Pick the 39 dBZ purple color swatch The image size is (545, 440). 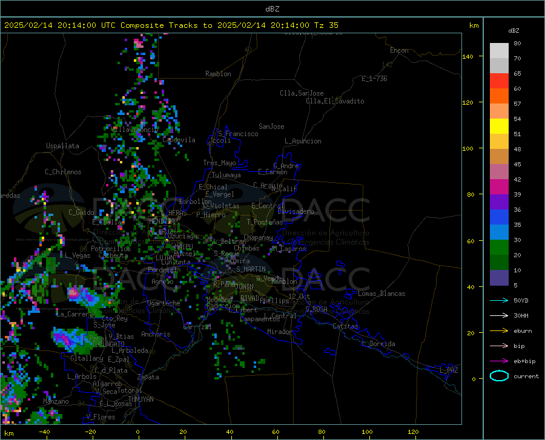499,202
